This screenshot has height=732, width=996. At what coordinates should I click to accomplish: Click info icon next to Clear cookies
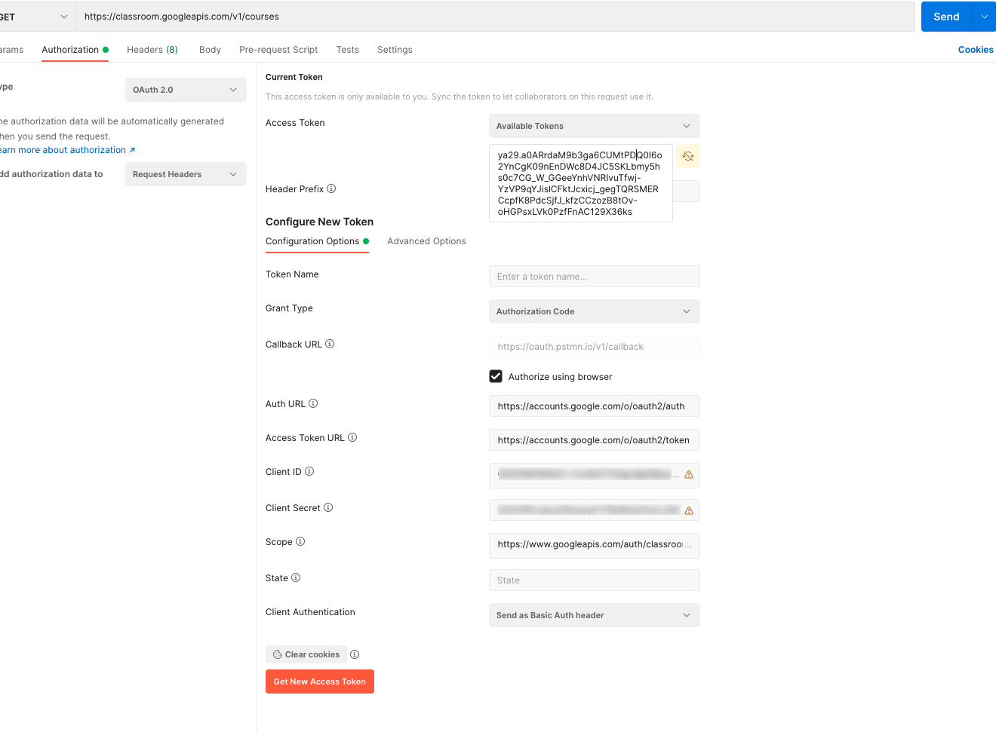355,654
